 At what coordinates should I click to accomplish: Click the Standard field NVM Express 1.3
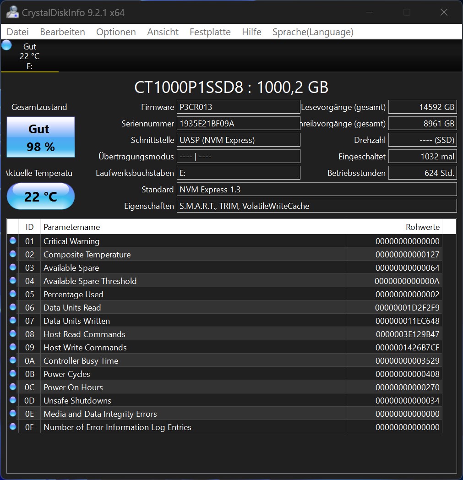[317, 190]
